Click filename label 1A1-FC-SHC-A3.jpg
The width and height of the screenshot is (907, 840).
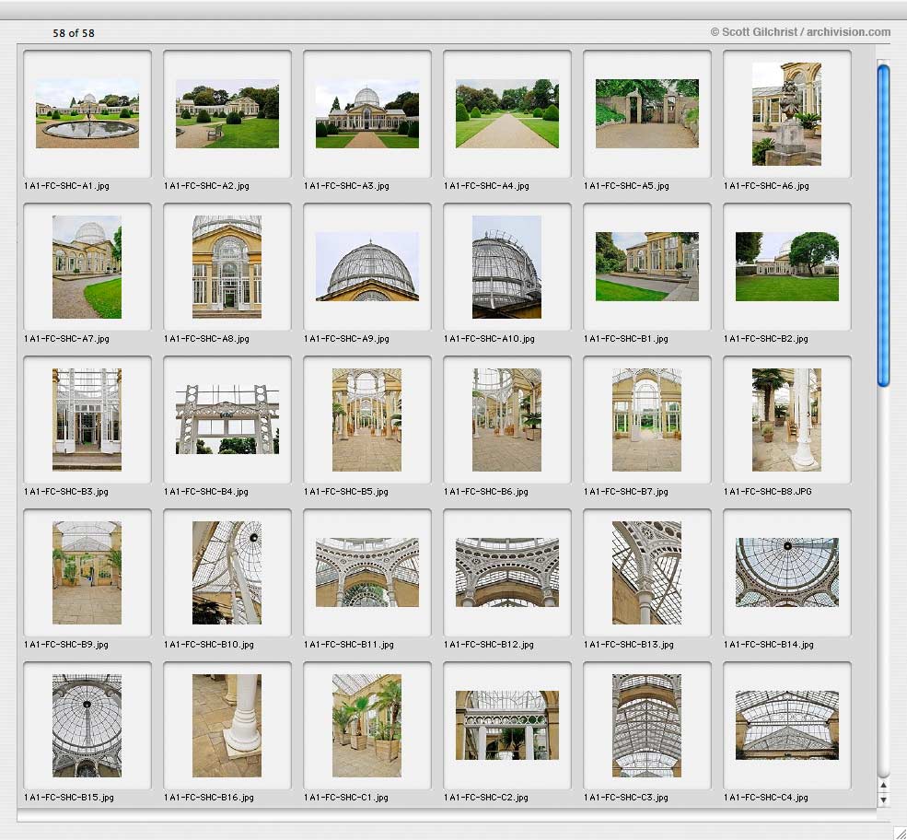[x=346, y=186]
